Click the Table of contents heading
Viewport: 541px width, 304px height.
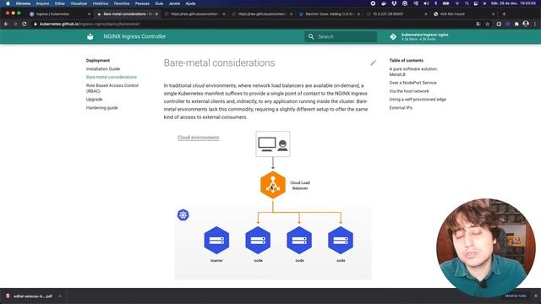[x=406, y=60]
